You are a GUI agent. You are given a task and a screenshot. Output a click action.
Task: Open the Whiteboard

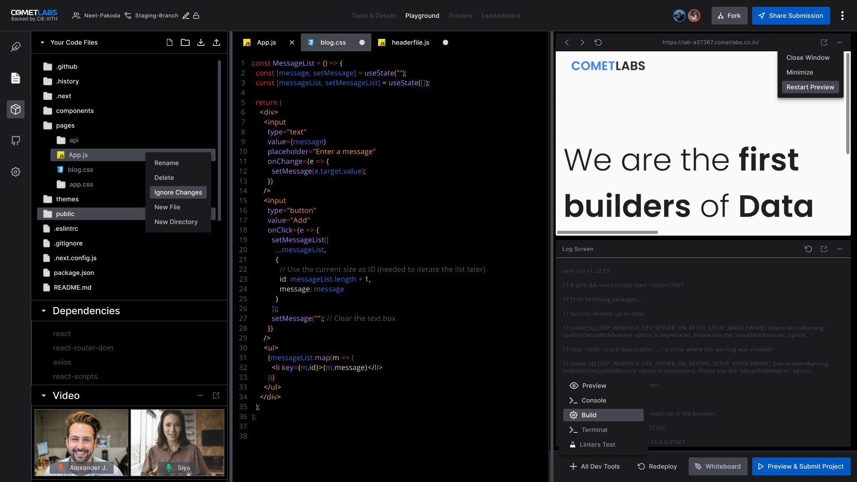(x=718, y=466)
